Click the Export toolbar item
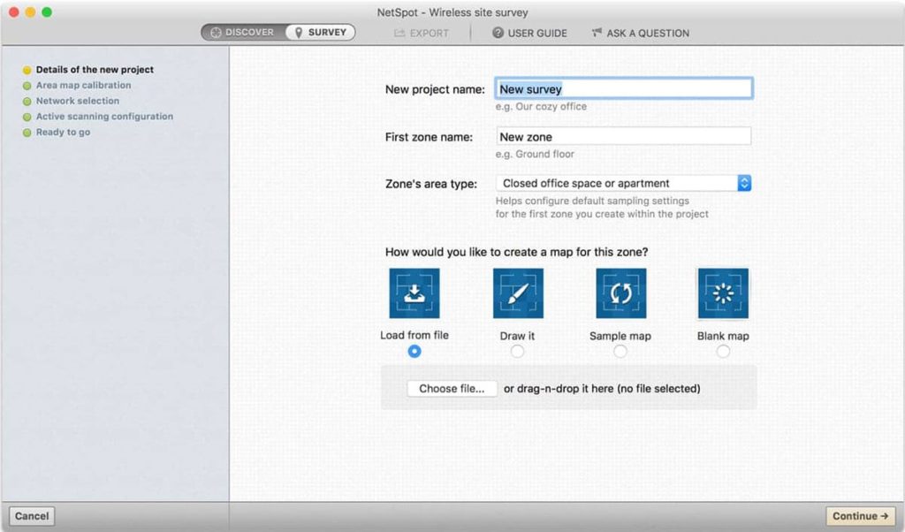The image size is (905, 532). (x=421, y=33)
